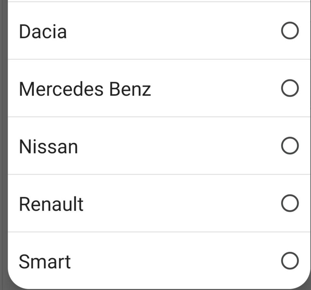The height and width of the screenshot is (290, 311).
Task: Tap the Smart brand label
Action: pyautogui.click(x=45, y=262)
